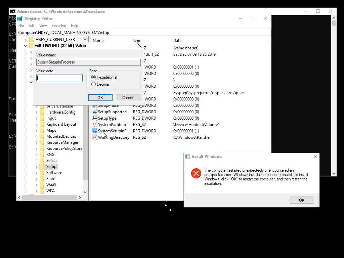Click the tree pane vertical scrollbar thumb
This screenshot has height=258, width=344.
tap(85, 143)
